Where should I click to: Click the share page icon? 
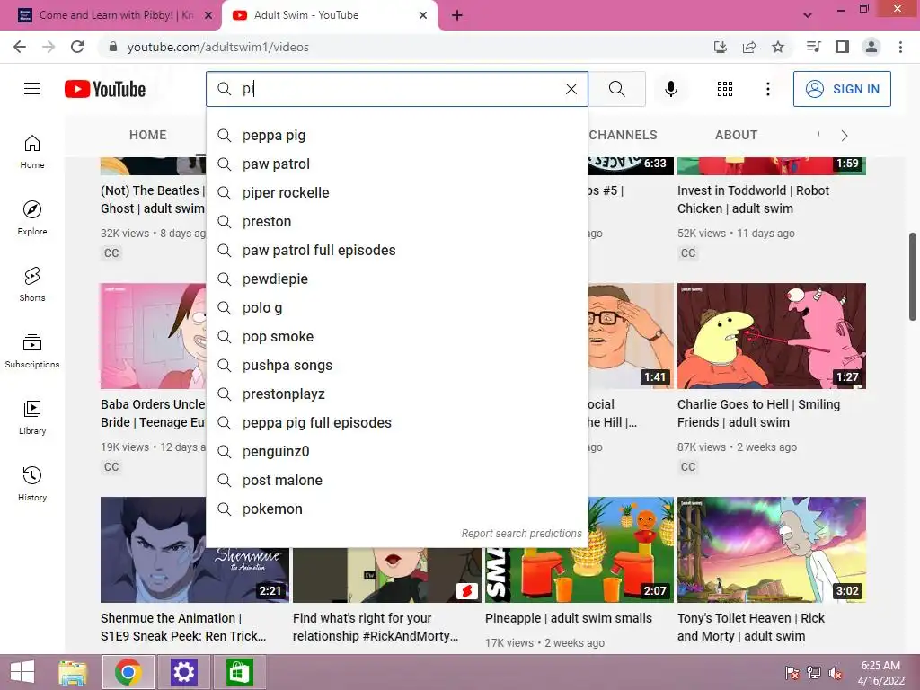(749, 47)
